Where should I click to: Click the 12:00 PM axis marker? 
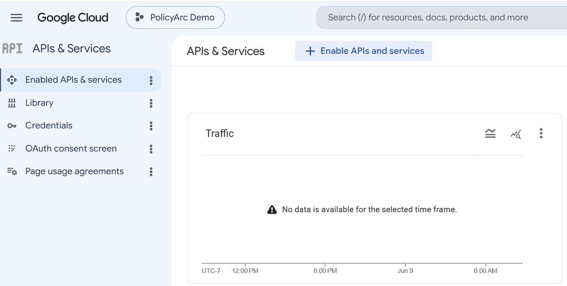coord(245,271)
